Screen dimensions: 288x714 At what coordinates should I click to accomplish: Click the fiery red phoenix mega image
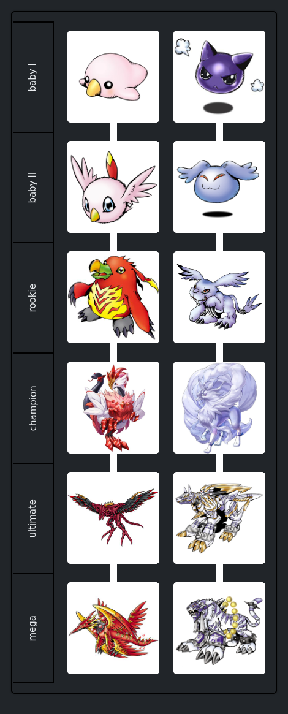113,628
